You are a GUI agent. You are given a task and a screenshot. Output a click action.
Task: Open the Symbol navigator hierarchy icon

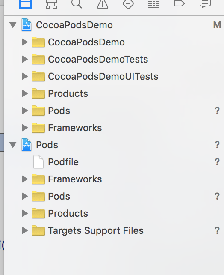[x=51, y=4]
